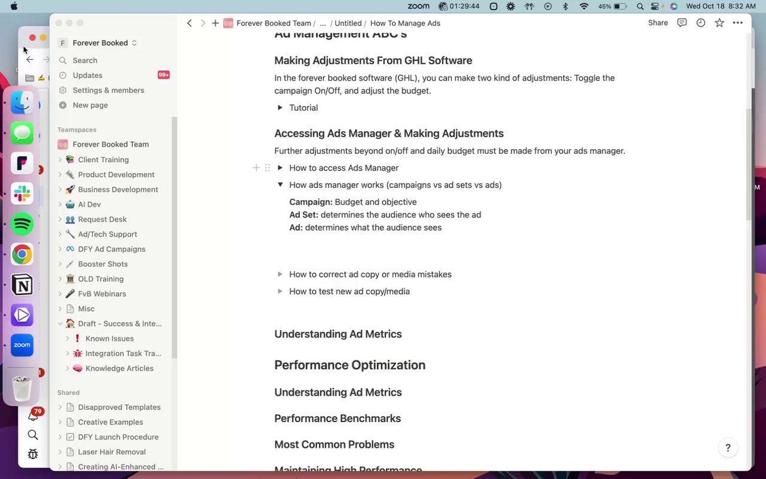The width and height of the screenshot is (766, 479).
Task: Click the Performance Optimization heading
Action: click(x=349, y=365)
